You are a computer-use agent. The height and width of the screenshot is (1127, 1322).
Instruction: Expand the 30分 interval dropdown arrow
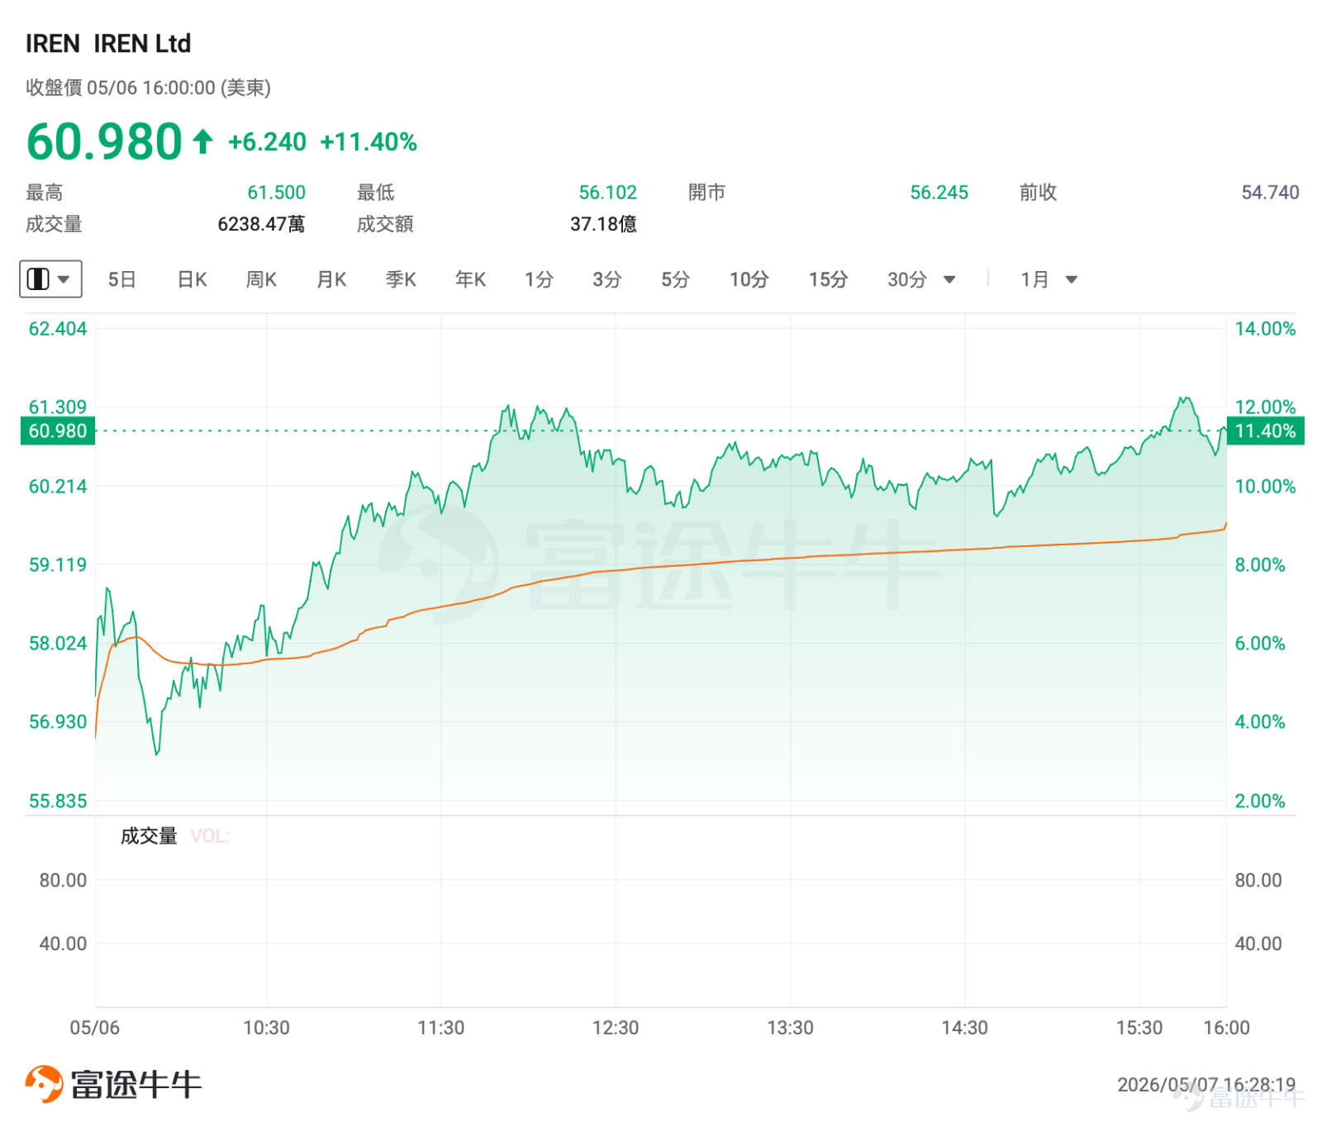949,280
